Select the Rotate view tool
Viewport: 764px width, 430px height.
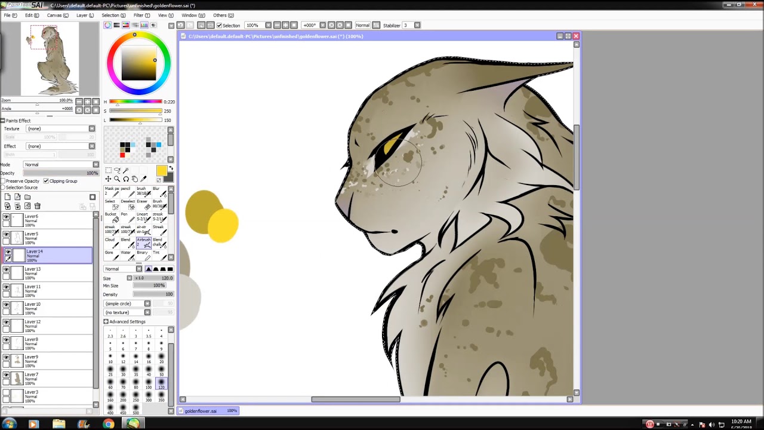coord(125,179)
